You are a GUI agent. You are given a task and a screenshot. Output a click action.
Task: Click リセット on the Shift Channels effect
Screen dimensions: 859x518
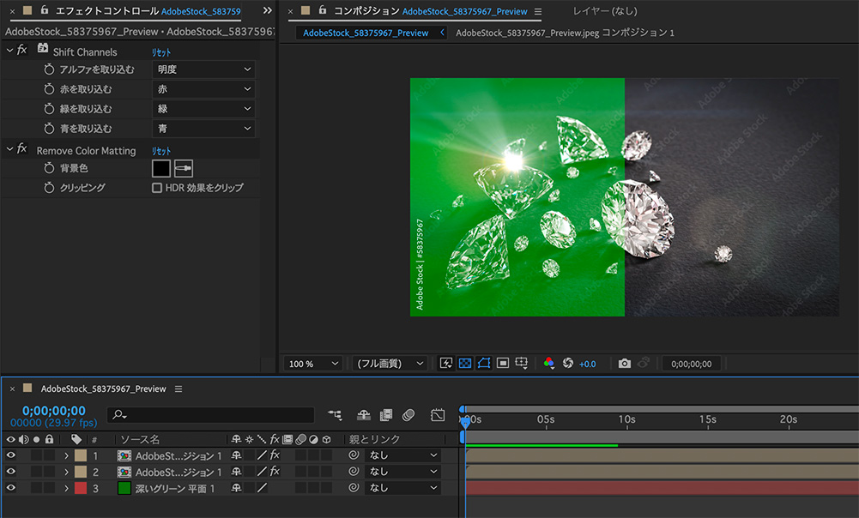click(x=161, y=51)
